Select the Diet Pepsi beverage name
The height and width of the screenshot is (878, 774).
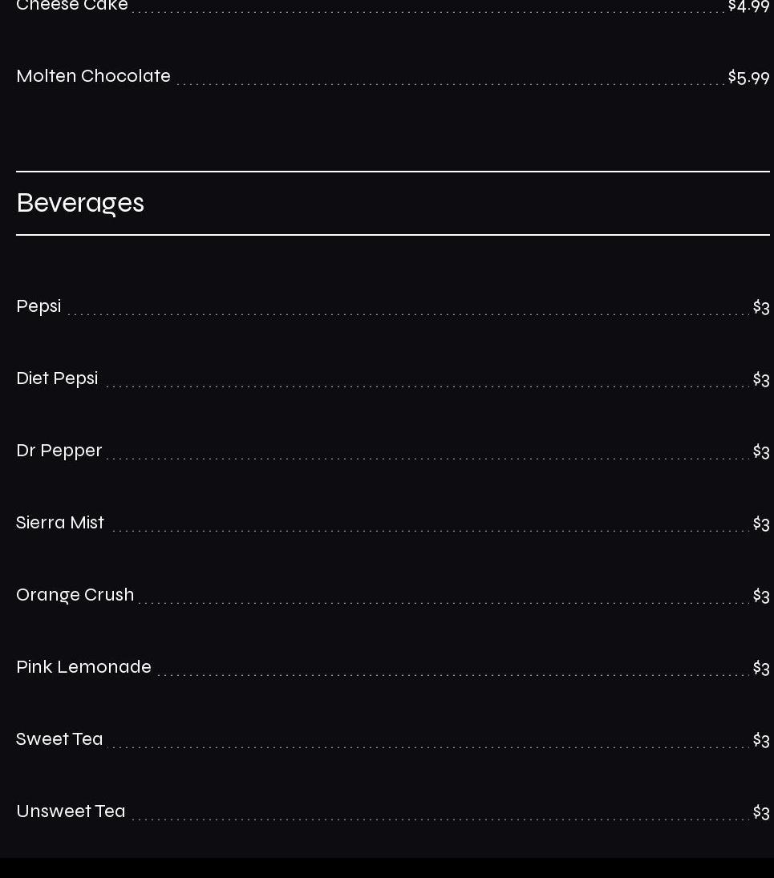pyautogui.click(x=57, y=378)
